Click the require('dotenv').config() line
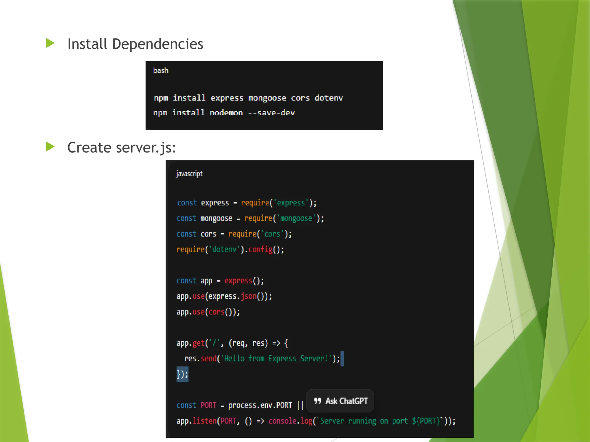 [x=230, y=249]
